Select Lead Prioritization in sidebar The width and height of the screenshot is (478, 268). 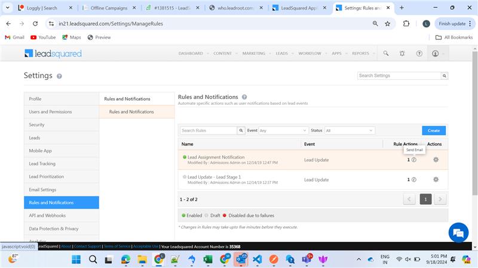(x=62, y=176)
